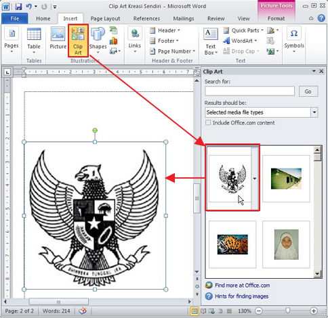Screen dimensions: 328x318
Task: Click the clip art results scroll up arrow
Action: coord(317,150)
